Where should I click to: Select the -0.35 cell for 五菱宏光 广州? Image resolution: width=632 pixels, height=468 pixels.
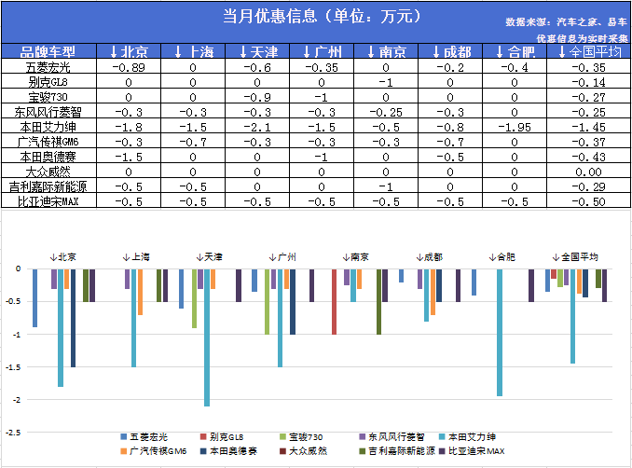[x=322, y=67]
